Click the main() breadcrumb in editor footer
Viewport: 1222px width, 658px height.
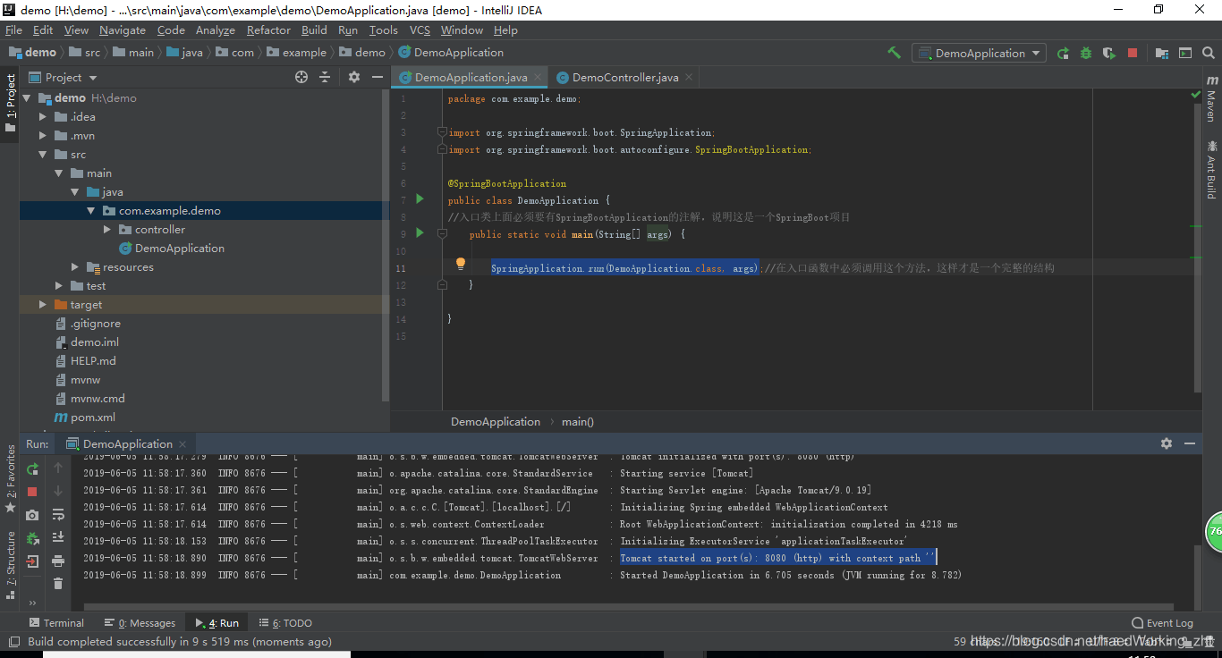pos(577,421)
